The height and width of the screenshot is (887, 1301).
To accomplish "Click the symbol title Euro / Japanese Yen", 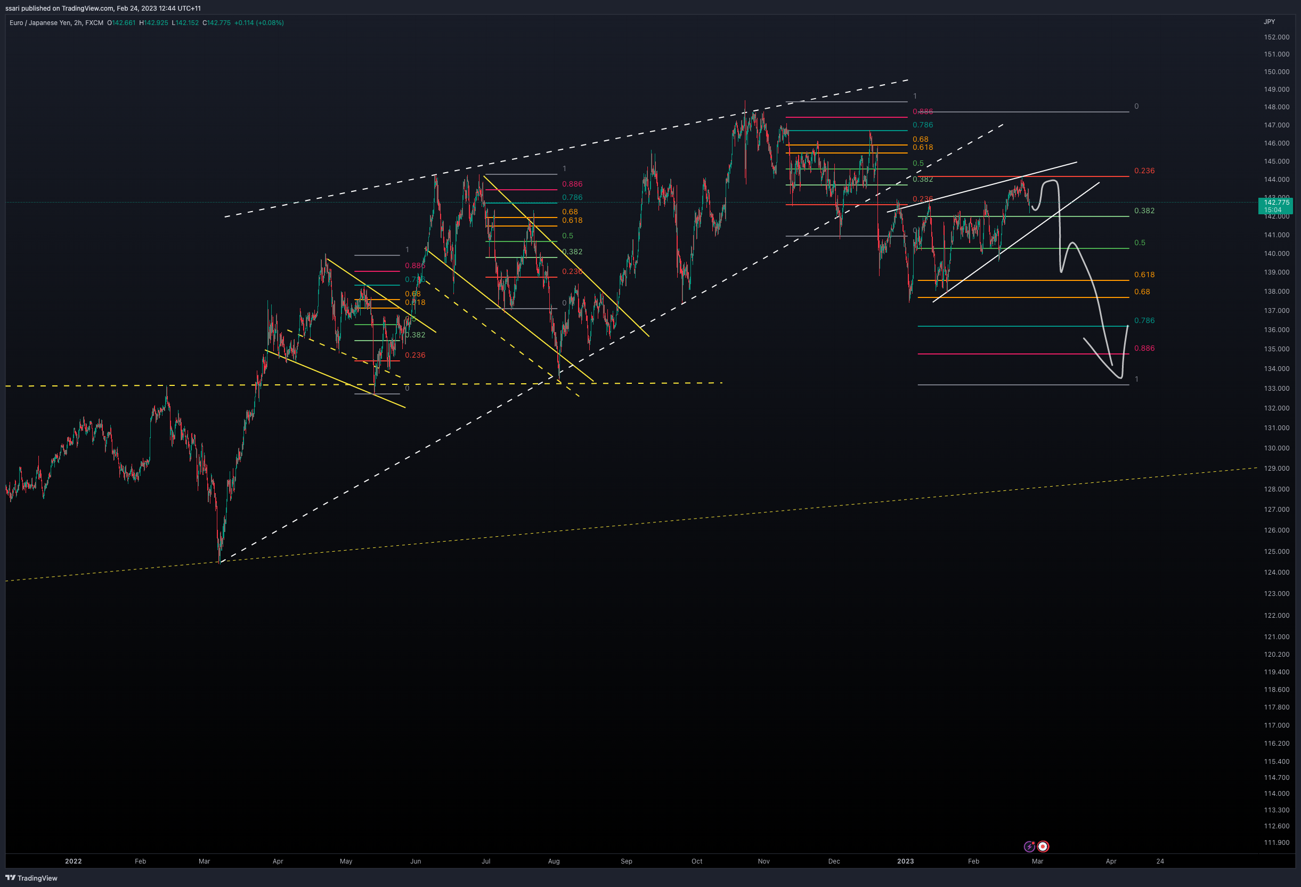I will click(x=40, y=23).
